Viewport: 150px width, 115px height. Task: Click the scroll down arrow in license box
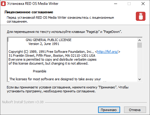139,79
